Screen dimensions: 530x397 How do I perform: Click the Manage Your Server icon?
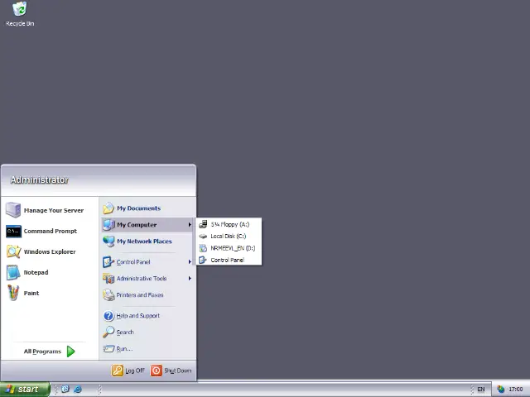(x=13, y=210)
